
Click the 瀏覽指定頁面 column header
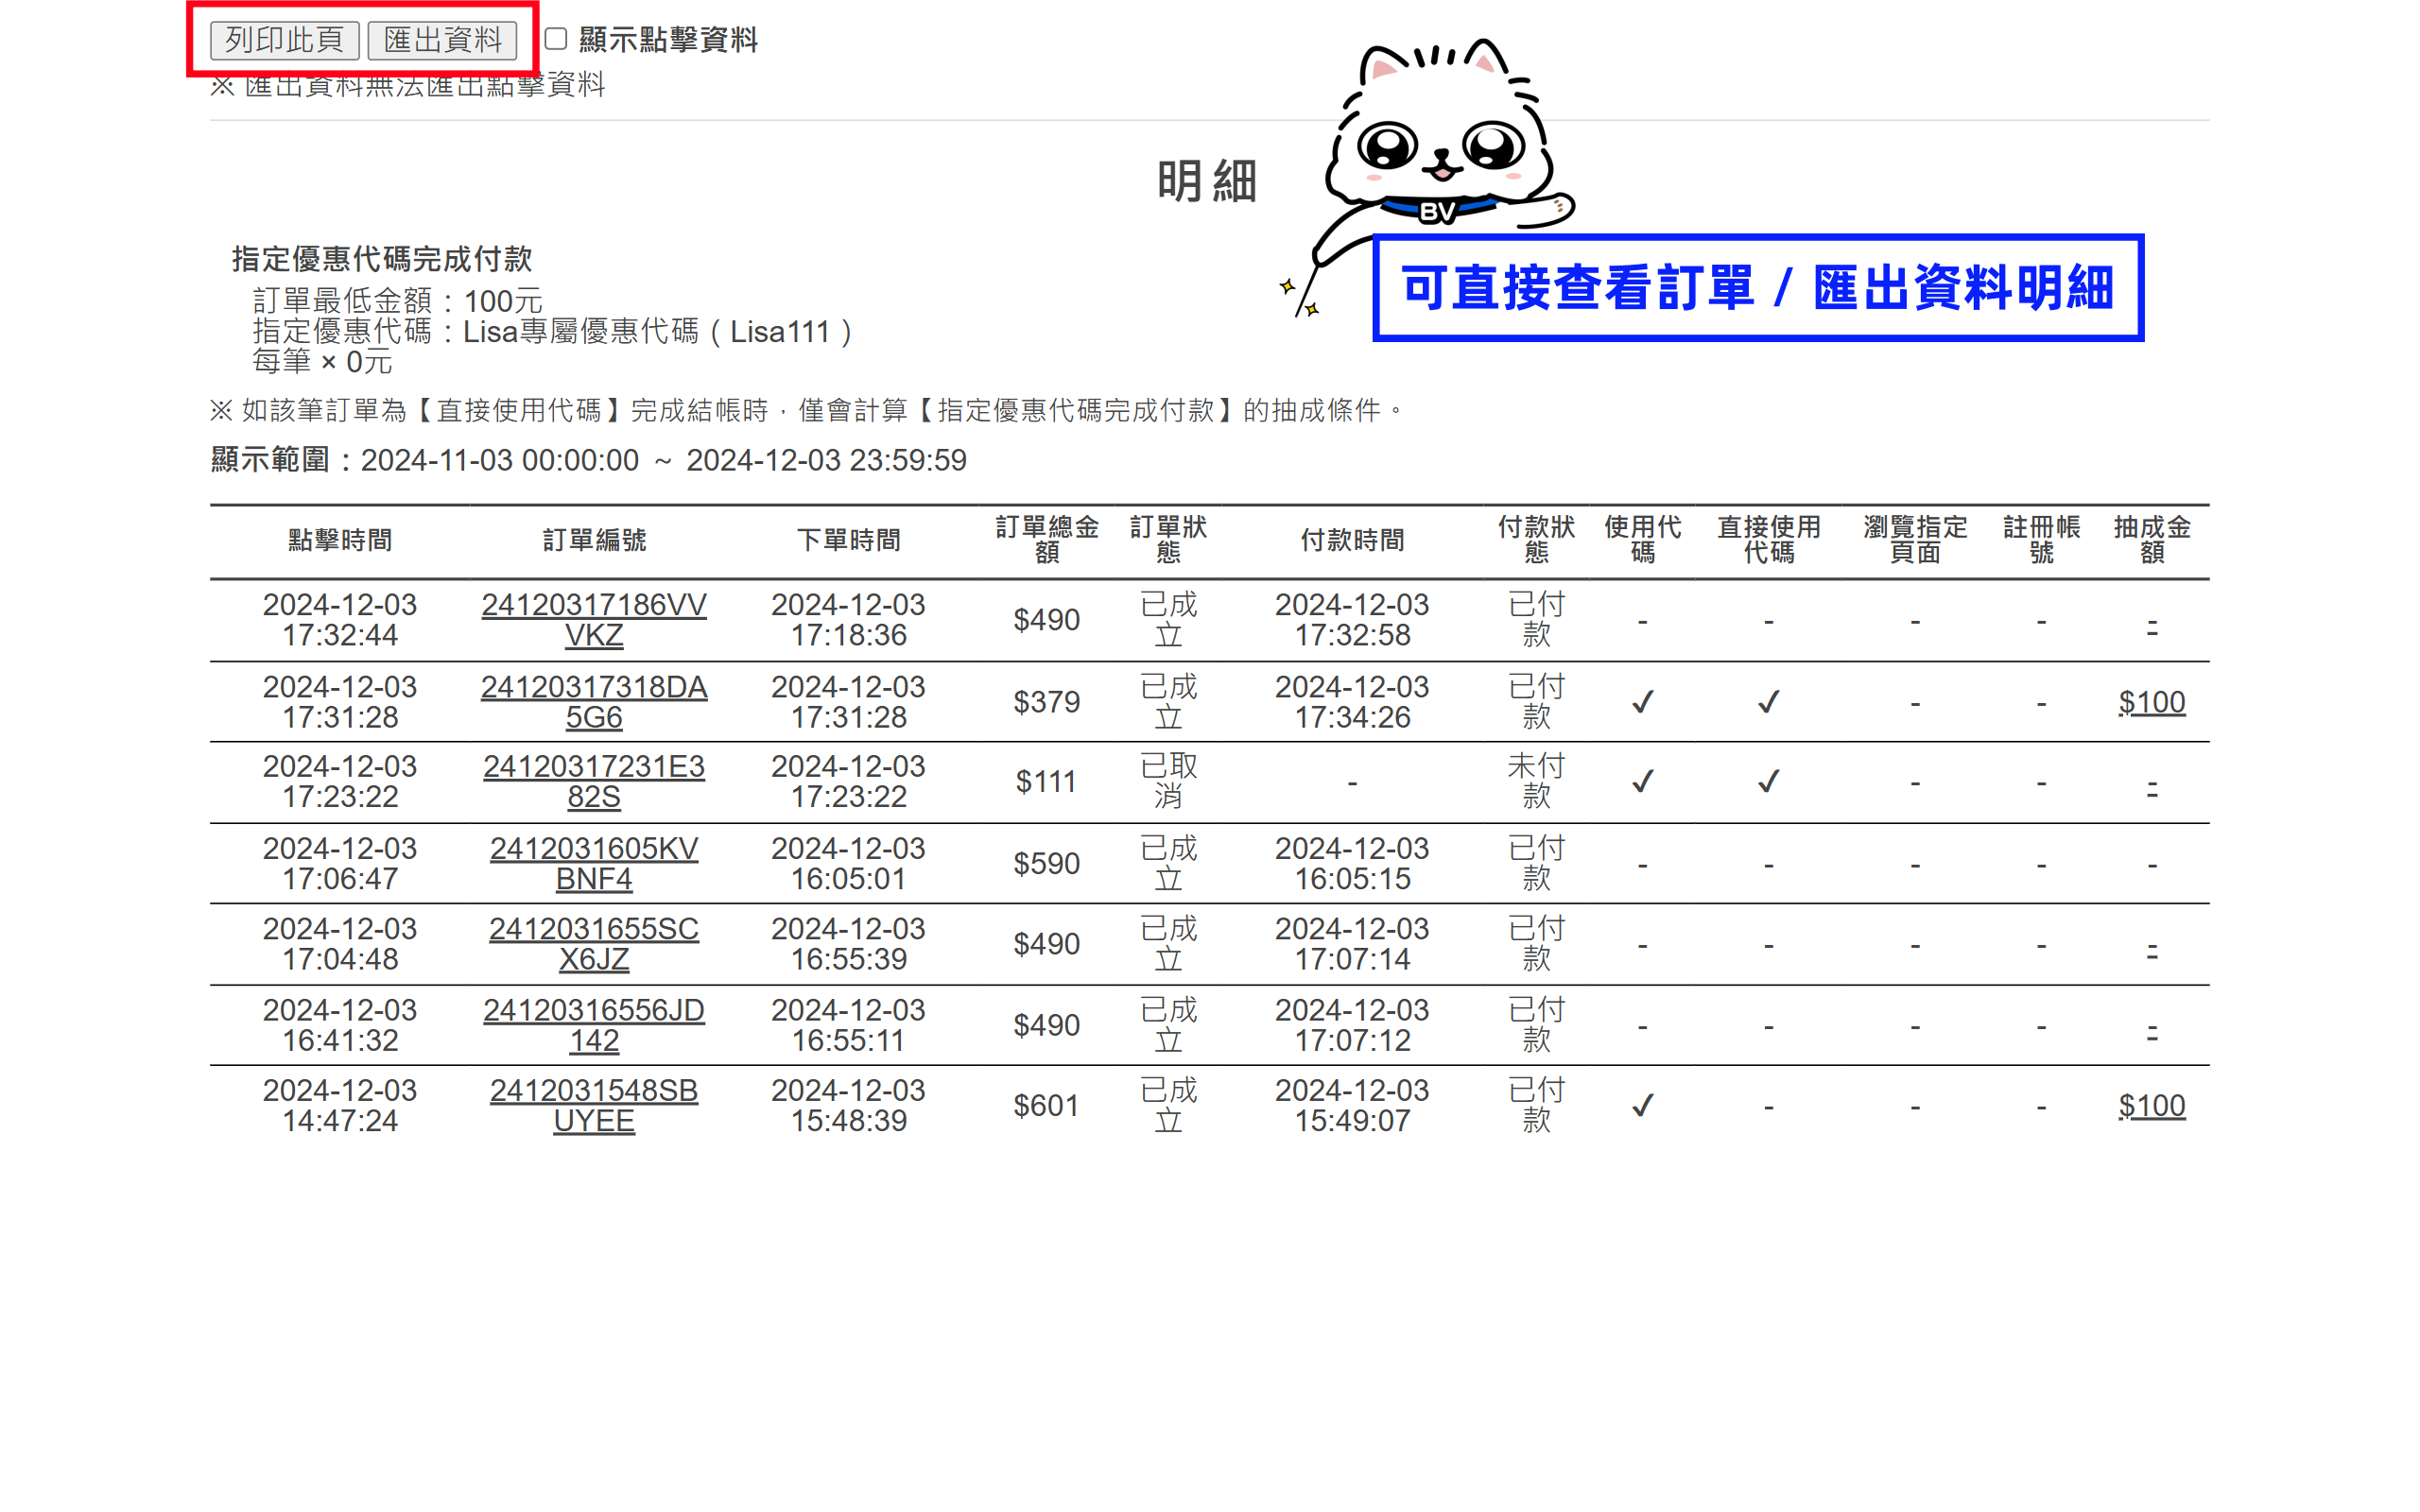(x=1914, y=540)
